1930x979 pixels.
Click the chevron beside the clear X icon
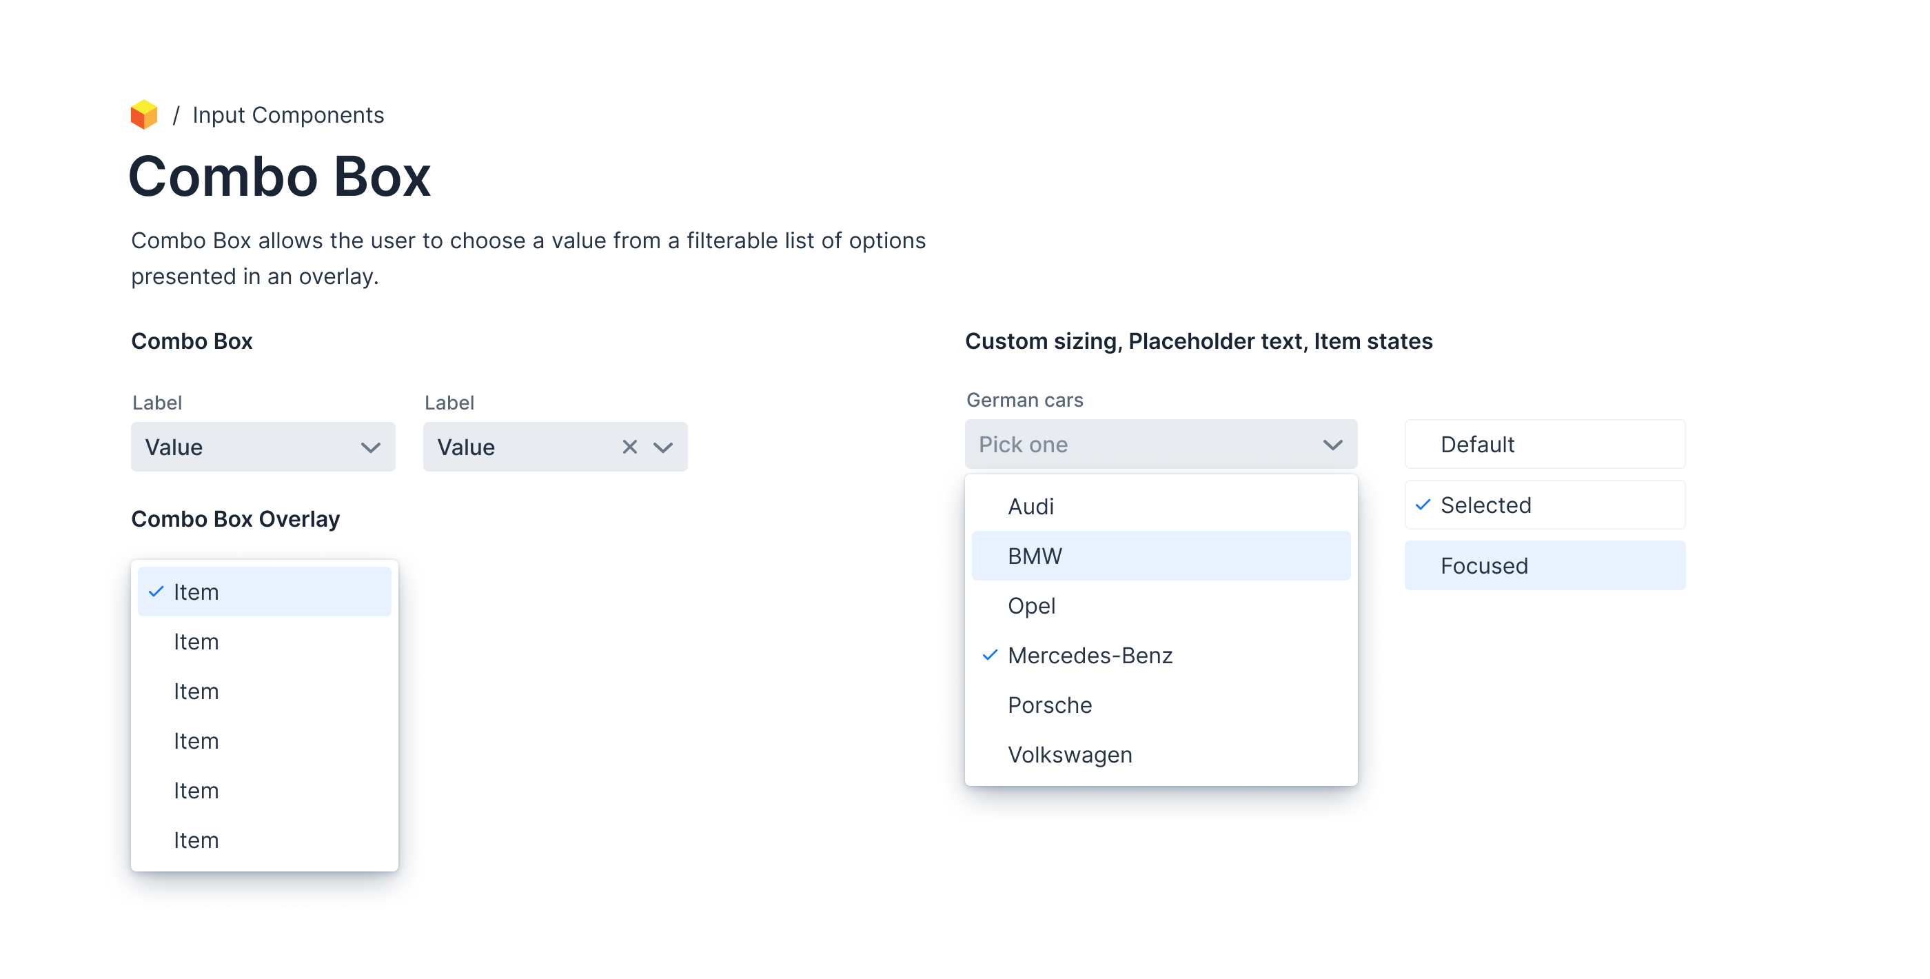[663, 447]
